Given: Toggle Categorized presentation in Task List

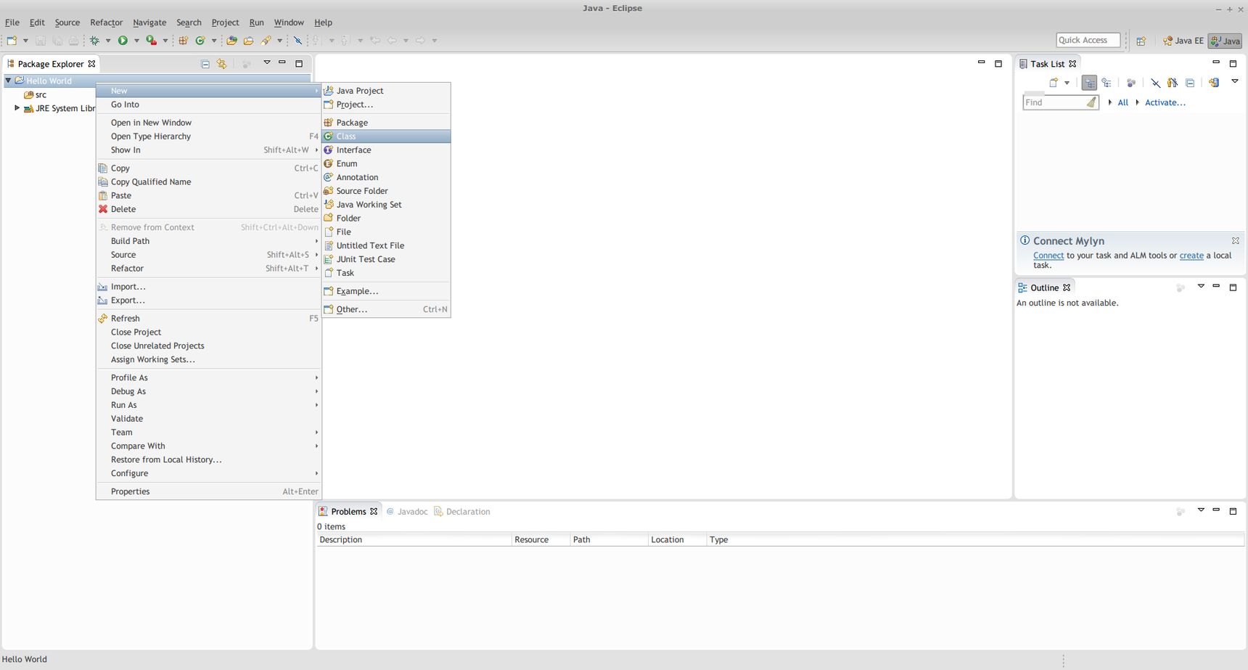Looking at the screenshot, I should tap(1089, 83).
